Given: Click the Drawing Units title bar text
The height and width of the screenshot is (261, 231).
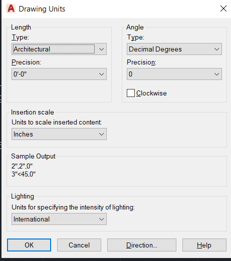Looking at the screenshot, I should click(42, 9).
